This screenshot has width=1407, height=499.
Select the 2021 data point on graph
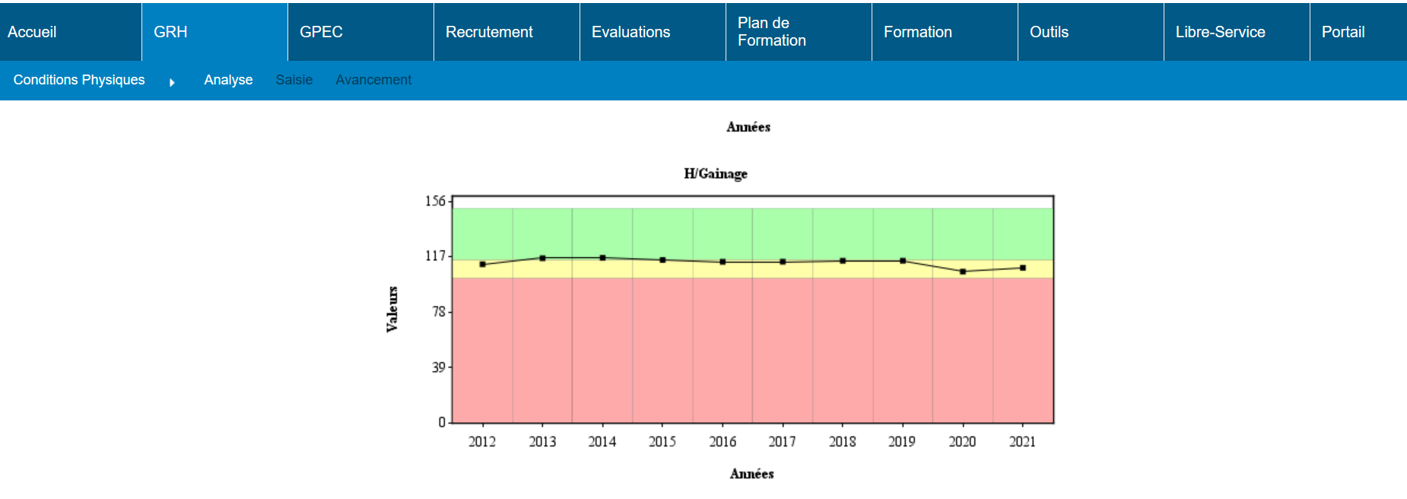coord(1023,268)
